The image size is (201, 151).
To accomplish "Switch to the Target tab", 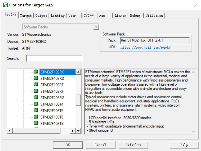I will tap(26, 16).
